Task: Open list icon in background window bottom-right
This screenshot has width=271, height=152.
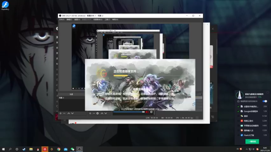Action: pyautogui.click(x=213, y=117)
